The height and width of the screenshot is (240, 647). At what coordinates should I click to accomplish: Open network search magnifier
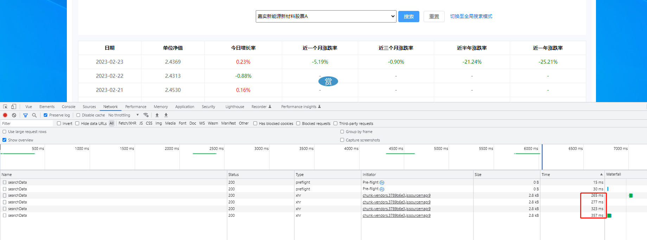34,115
